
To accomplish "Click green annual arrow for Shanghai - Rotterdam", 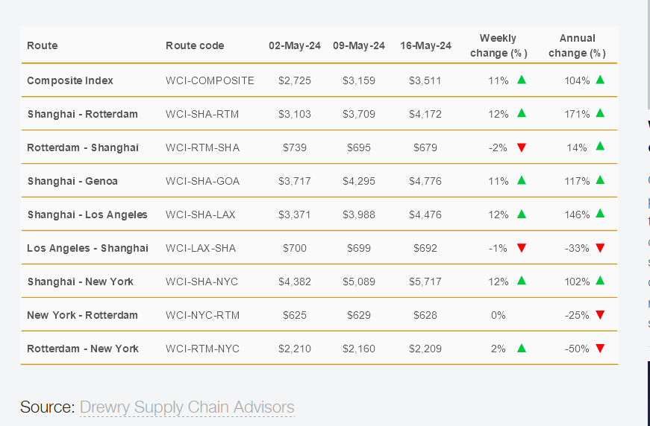I will 600,113.
